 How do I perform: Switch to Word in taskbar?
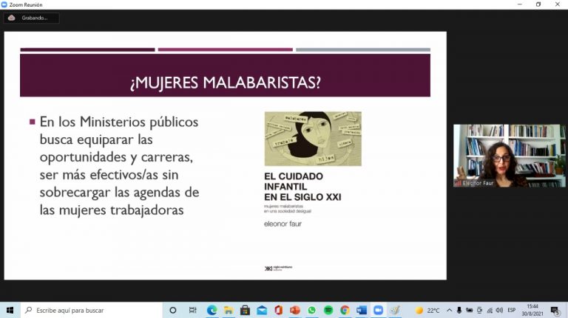pos(362,310)
